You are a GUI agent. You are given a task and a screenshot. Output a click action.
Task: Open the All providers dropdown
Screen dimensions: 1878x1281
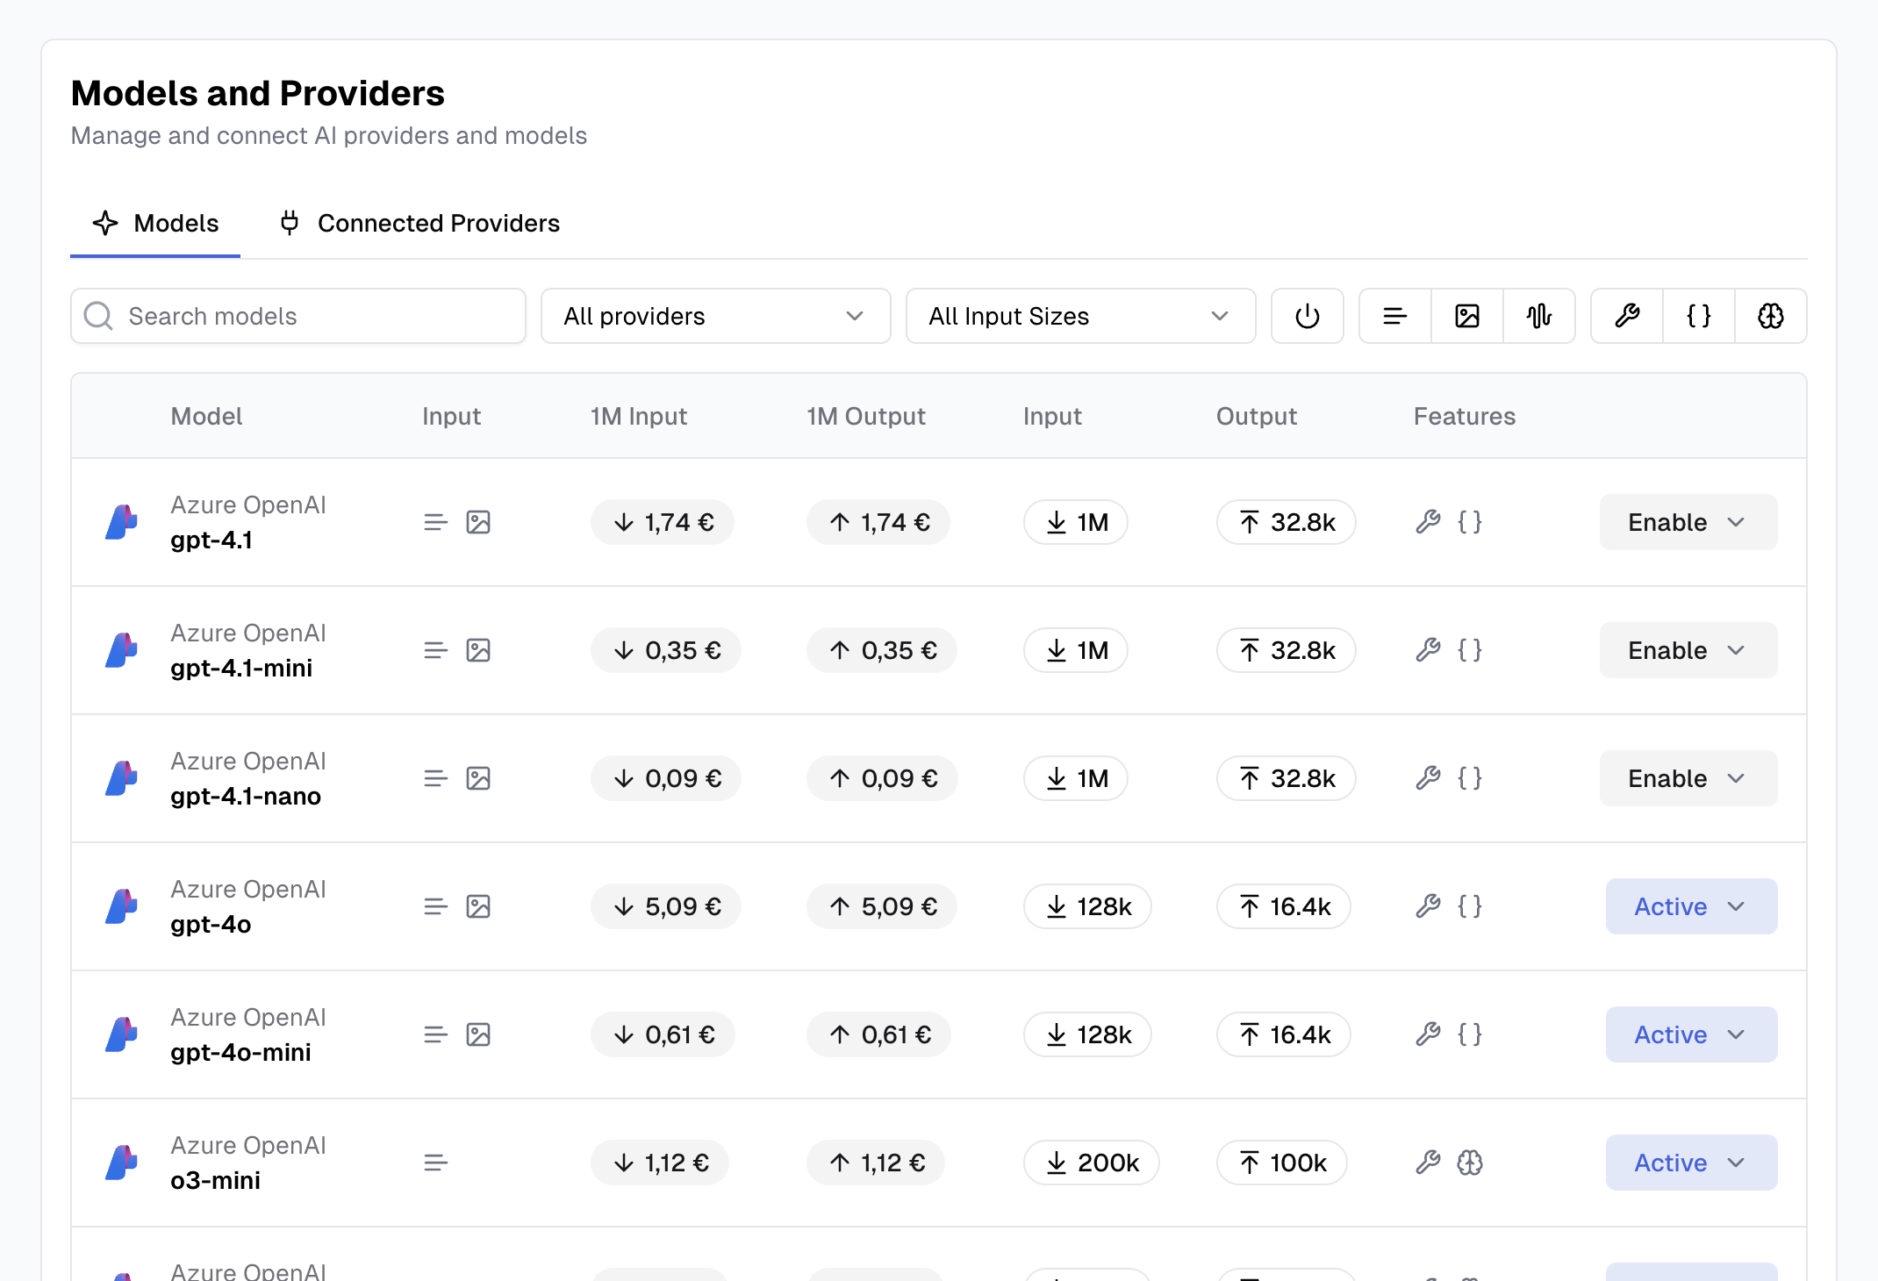point(713,316)
